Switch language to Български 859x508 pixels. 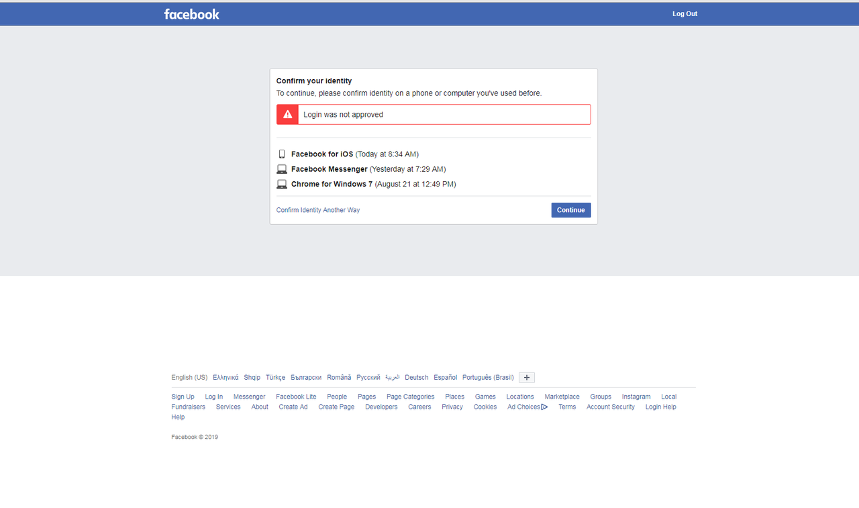(x=306, y=378)
